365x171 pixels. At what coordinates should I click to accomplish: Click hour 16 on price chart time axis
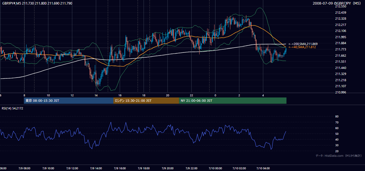pyautogui.click(x=120, y=95)
